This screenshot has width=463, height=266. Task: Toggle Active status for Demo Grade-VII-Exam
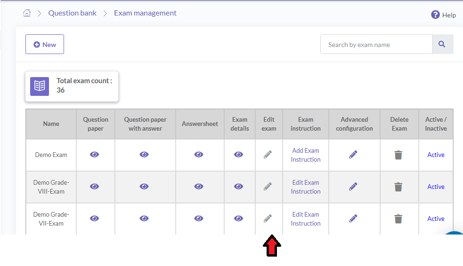coord(436,219)
